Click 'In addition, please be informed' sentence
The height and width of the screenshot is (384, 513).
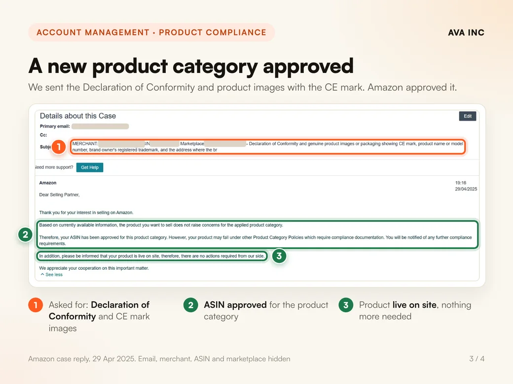tap(152, 256)
